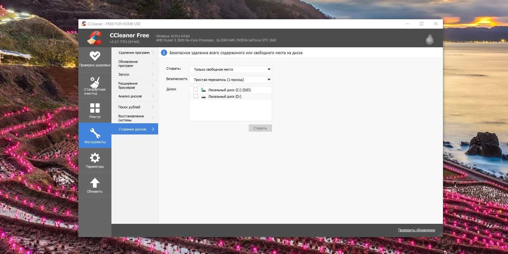Tick the Локальный диск (D:) checkbox
Screen dimensions: 508x254
pyautogui.click(x=195, y=96)
